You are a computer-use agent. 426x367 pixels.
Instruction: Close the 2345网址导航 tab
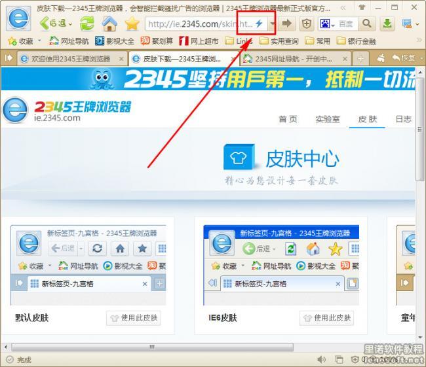coord(345,59)
